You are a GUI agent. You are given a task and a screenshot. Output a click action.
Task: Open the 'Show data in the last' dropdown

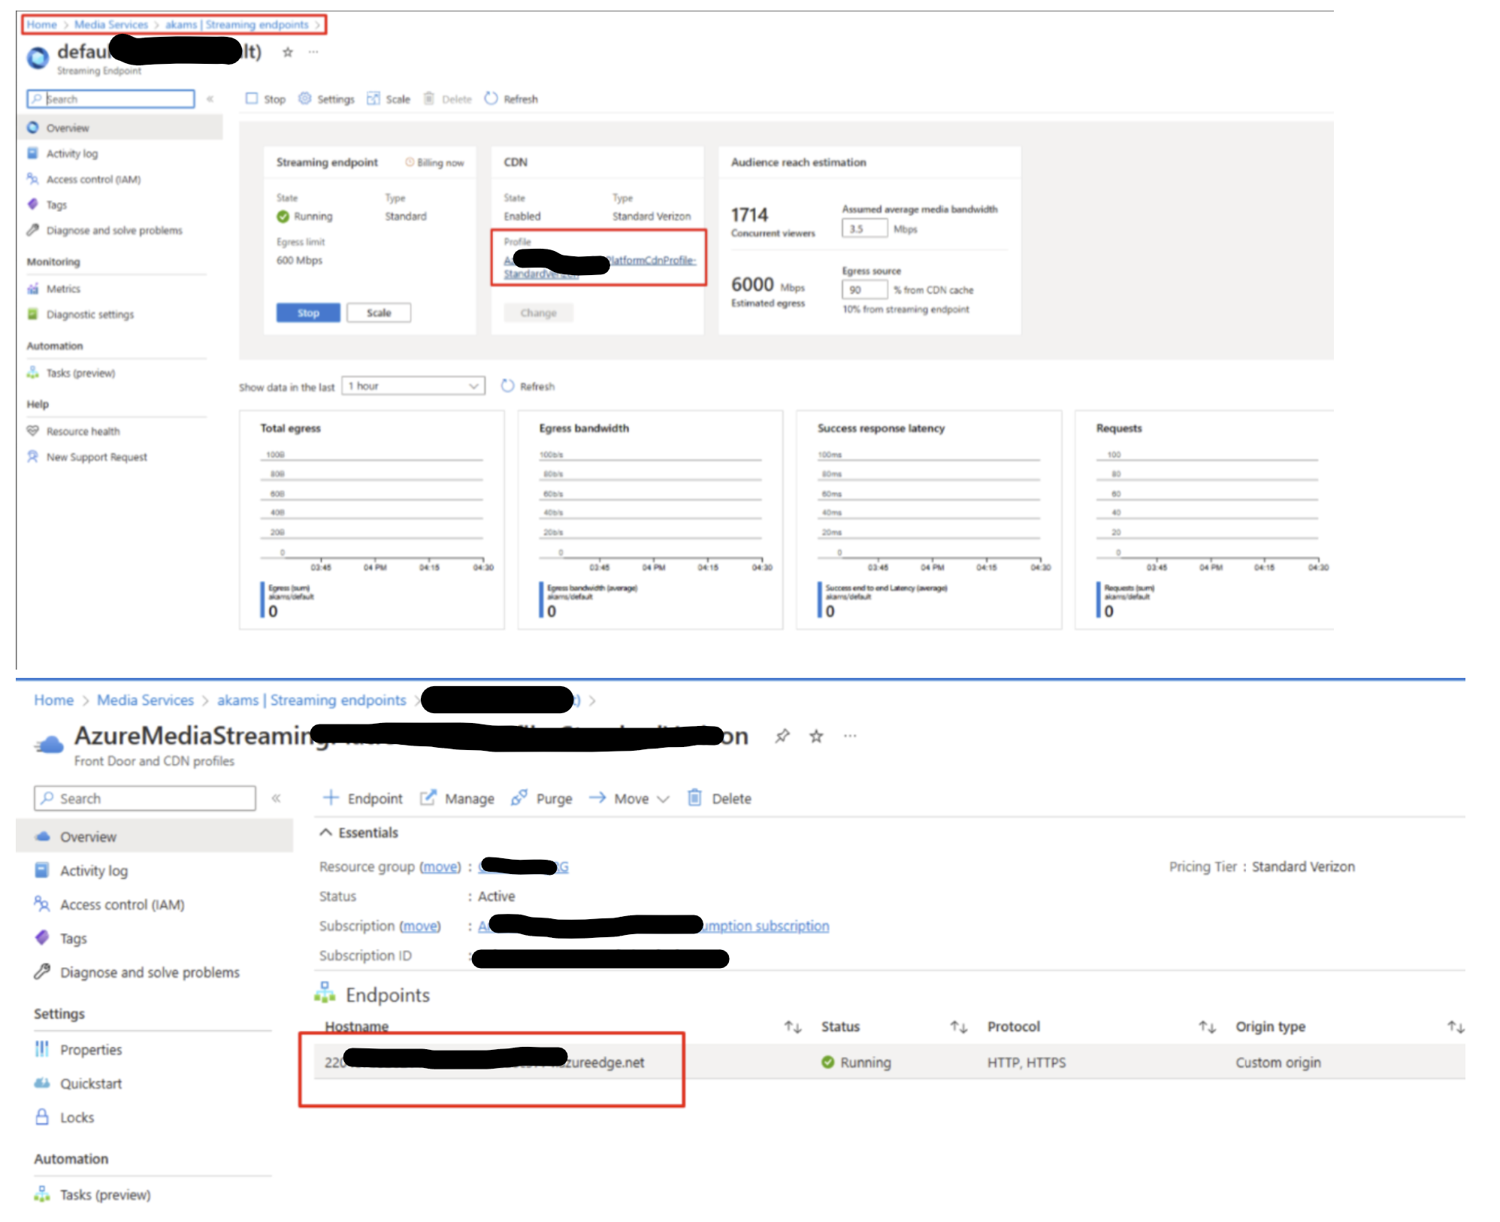click(x=413, y=386)
